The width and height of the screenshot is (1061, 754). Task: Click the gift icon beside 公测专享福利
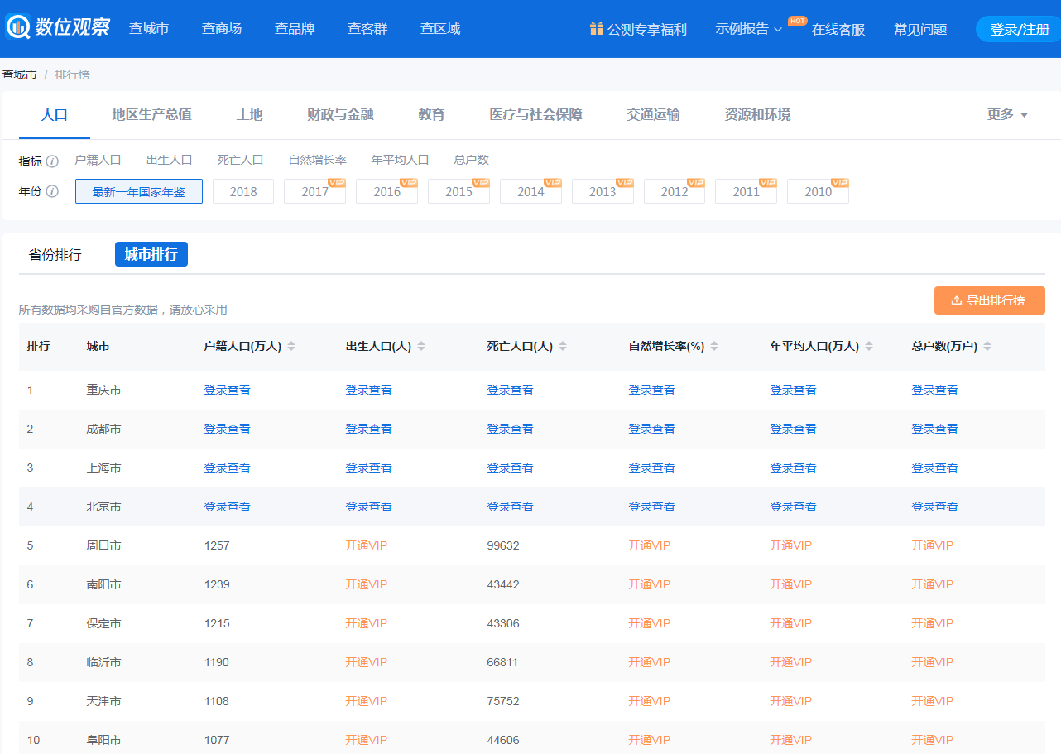[596, 29]
